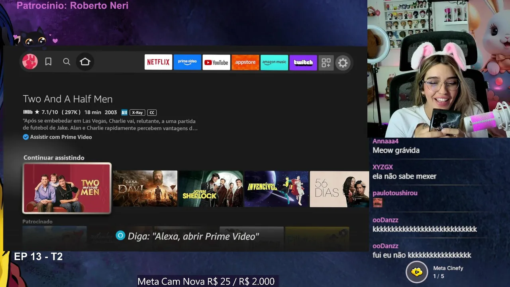Click the blue Alexa voice icon
The height and width of the screenshot is (287, 510).
120,236
